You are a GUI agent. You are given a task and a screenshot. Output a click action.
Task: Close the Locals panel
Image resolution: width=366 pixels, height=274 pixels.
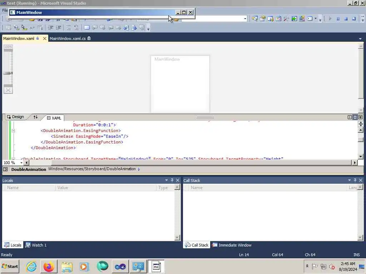point(178,180)
